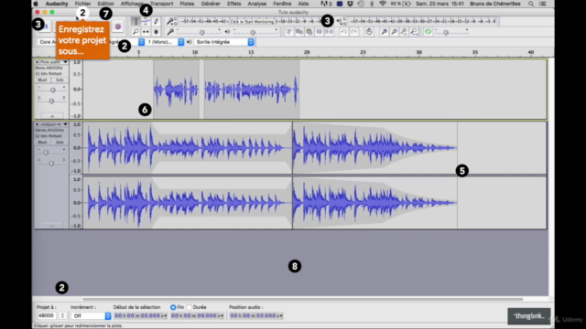
Task: Solo the Piste audio track
Action: [x=60, y=80]
